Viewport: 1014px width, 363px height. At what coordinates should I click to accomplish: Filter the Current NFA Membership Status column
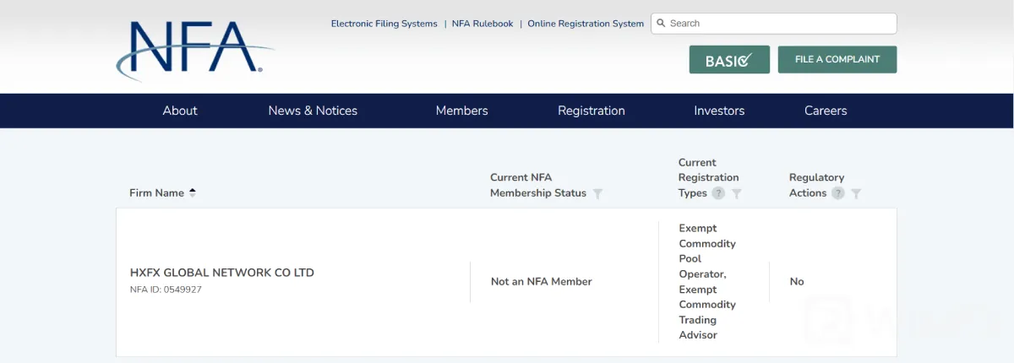[x=598, y=193]
